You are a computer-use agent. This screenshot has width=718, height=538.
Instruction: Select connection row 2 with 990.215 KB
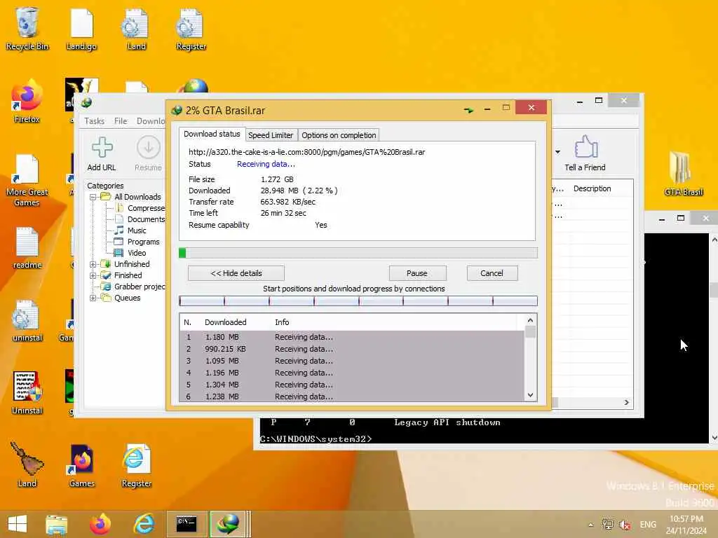pos(352,349)
